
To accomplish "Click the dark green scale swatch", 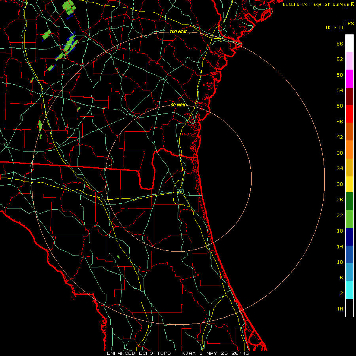I will click(349, 201).
